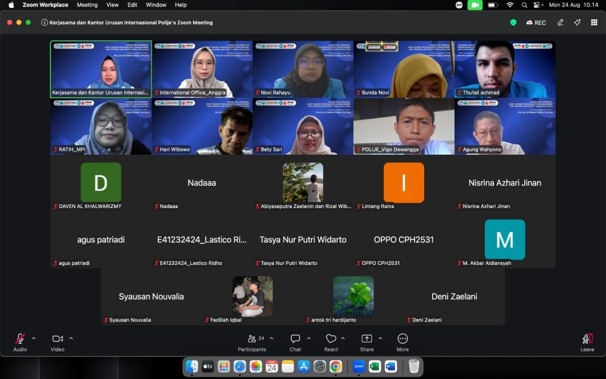Image resolution: width=606 pixels, height=379 pixels.
Task: Open Spotlight search in the menu bar
Action: tap(524, 5)
